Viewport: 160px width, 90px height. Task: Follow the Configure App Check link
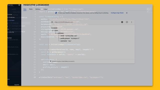click(x=117, y=13)
